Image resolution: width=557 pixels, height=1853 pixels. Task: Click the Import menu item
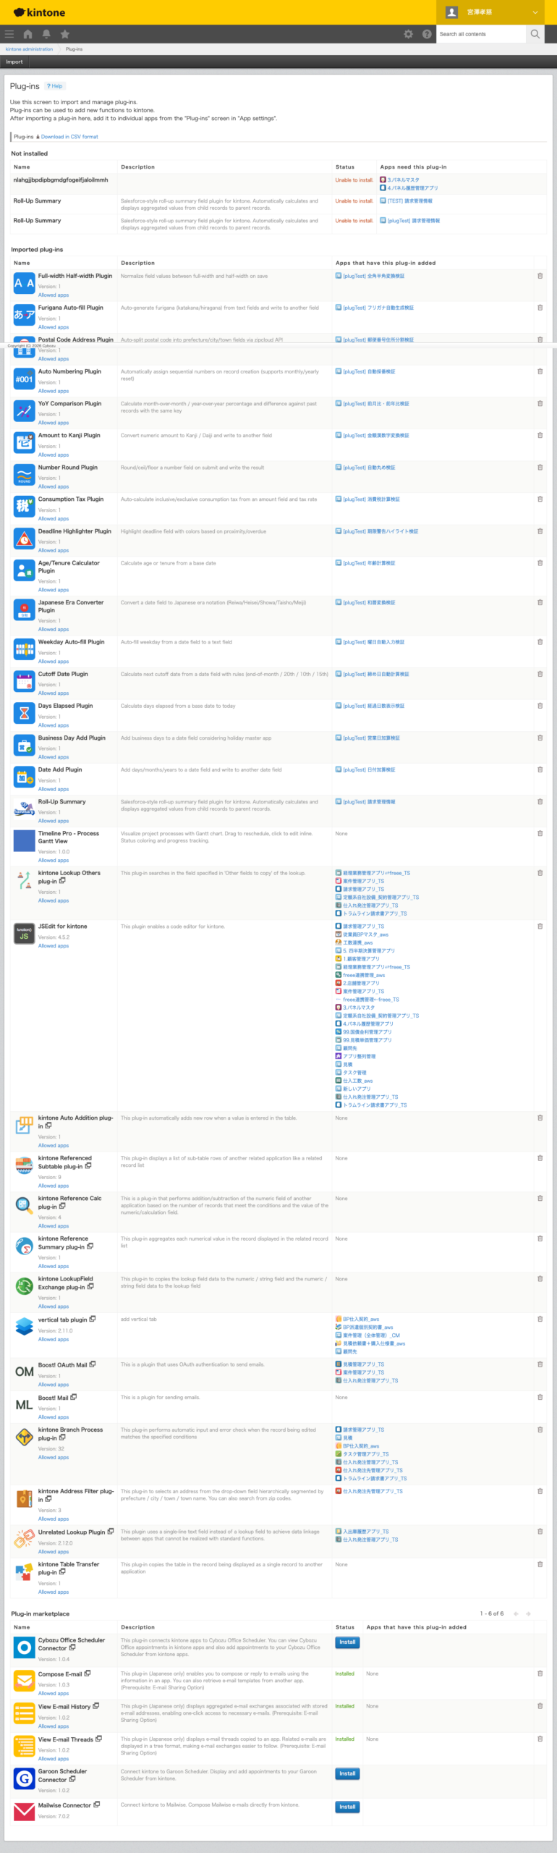[x=14, y=62]
